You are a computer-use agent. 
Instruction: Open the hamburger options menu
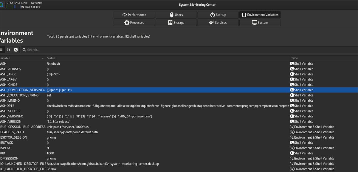(1, 49)
